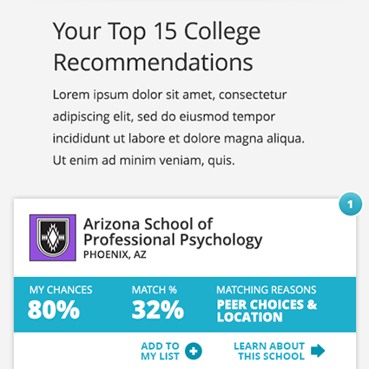Click the Match % label
The width and height of the screenshot is (369, 369).
[155, 290]
